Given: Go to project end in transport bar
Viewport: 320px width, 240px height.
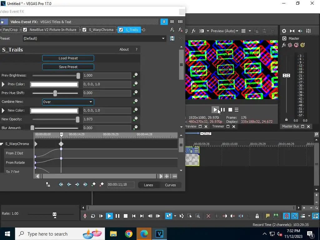Looking at the screenshot, I should coord(142,216).
